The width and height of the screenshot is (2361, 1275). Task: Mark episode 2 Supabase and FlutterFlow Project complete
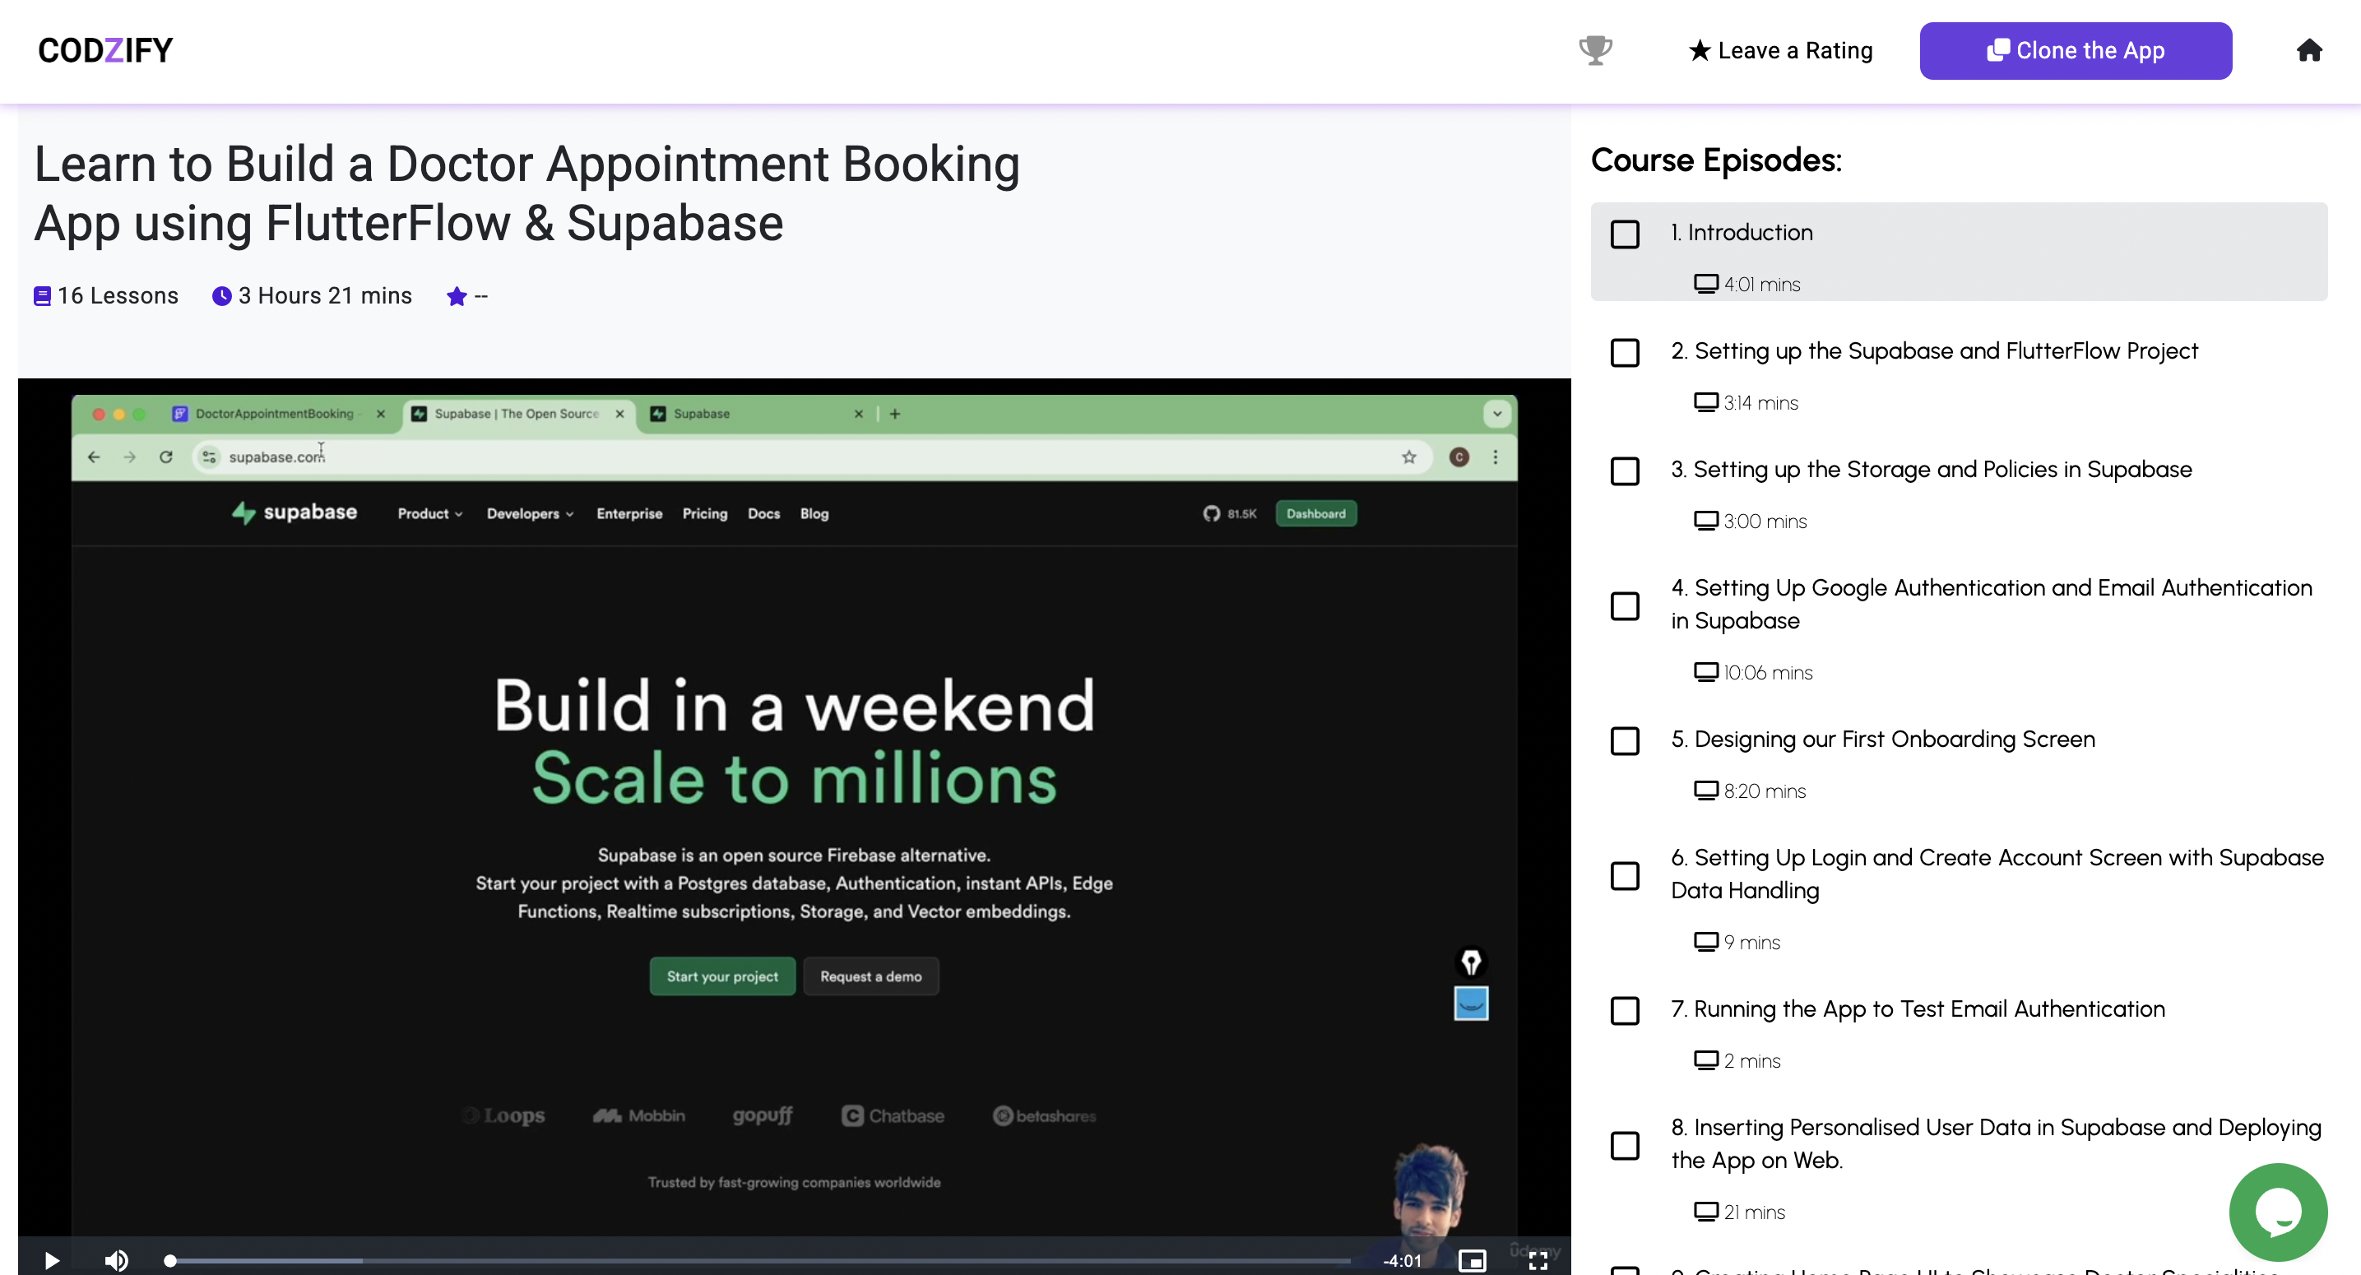(1624, 352)
